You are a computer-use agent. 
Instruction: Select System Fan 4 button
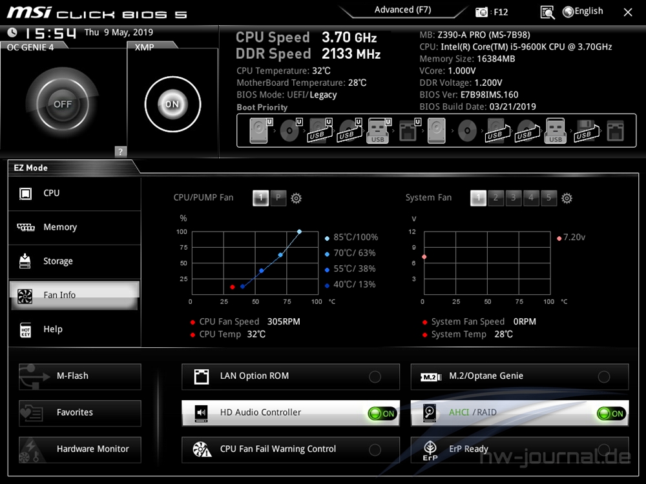coord(531,198)
